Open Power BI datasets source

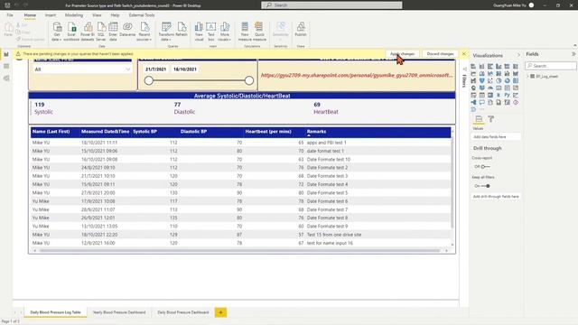coord(88,31)
